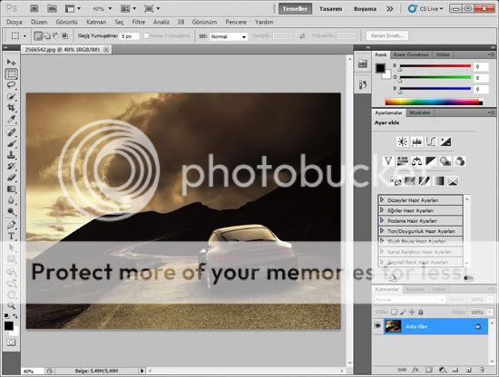
Task: Click the Kenarı İncelt button
Action: pyautogui.click(x=387, y=35)
